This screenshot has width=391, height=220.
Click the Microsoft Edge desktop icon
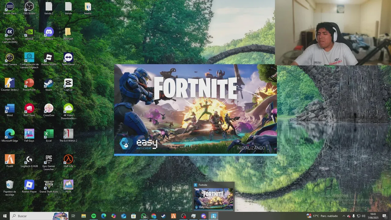(10, 136)
